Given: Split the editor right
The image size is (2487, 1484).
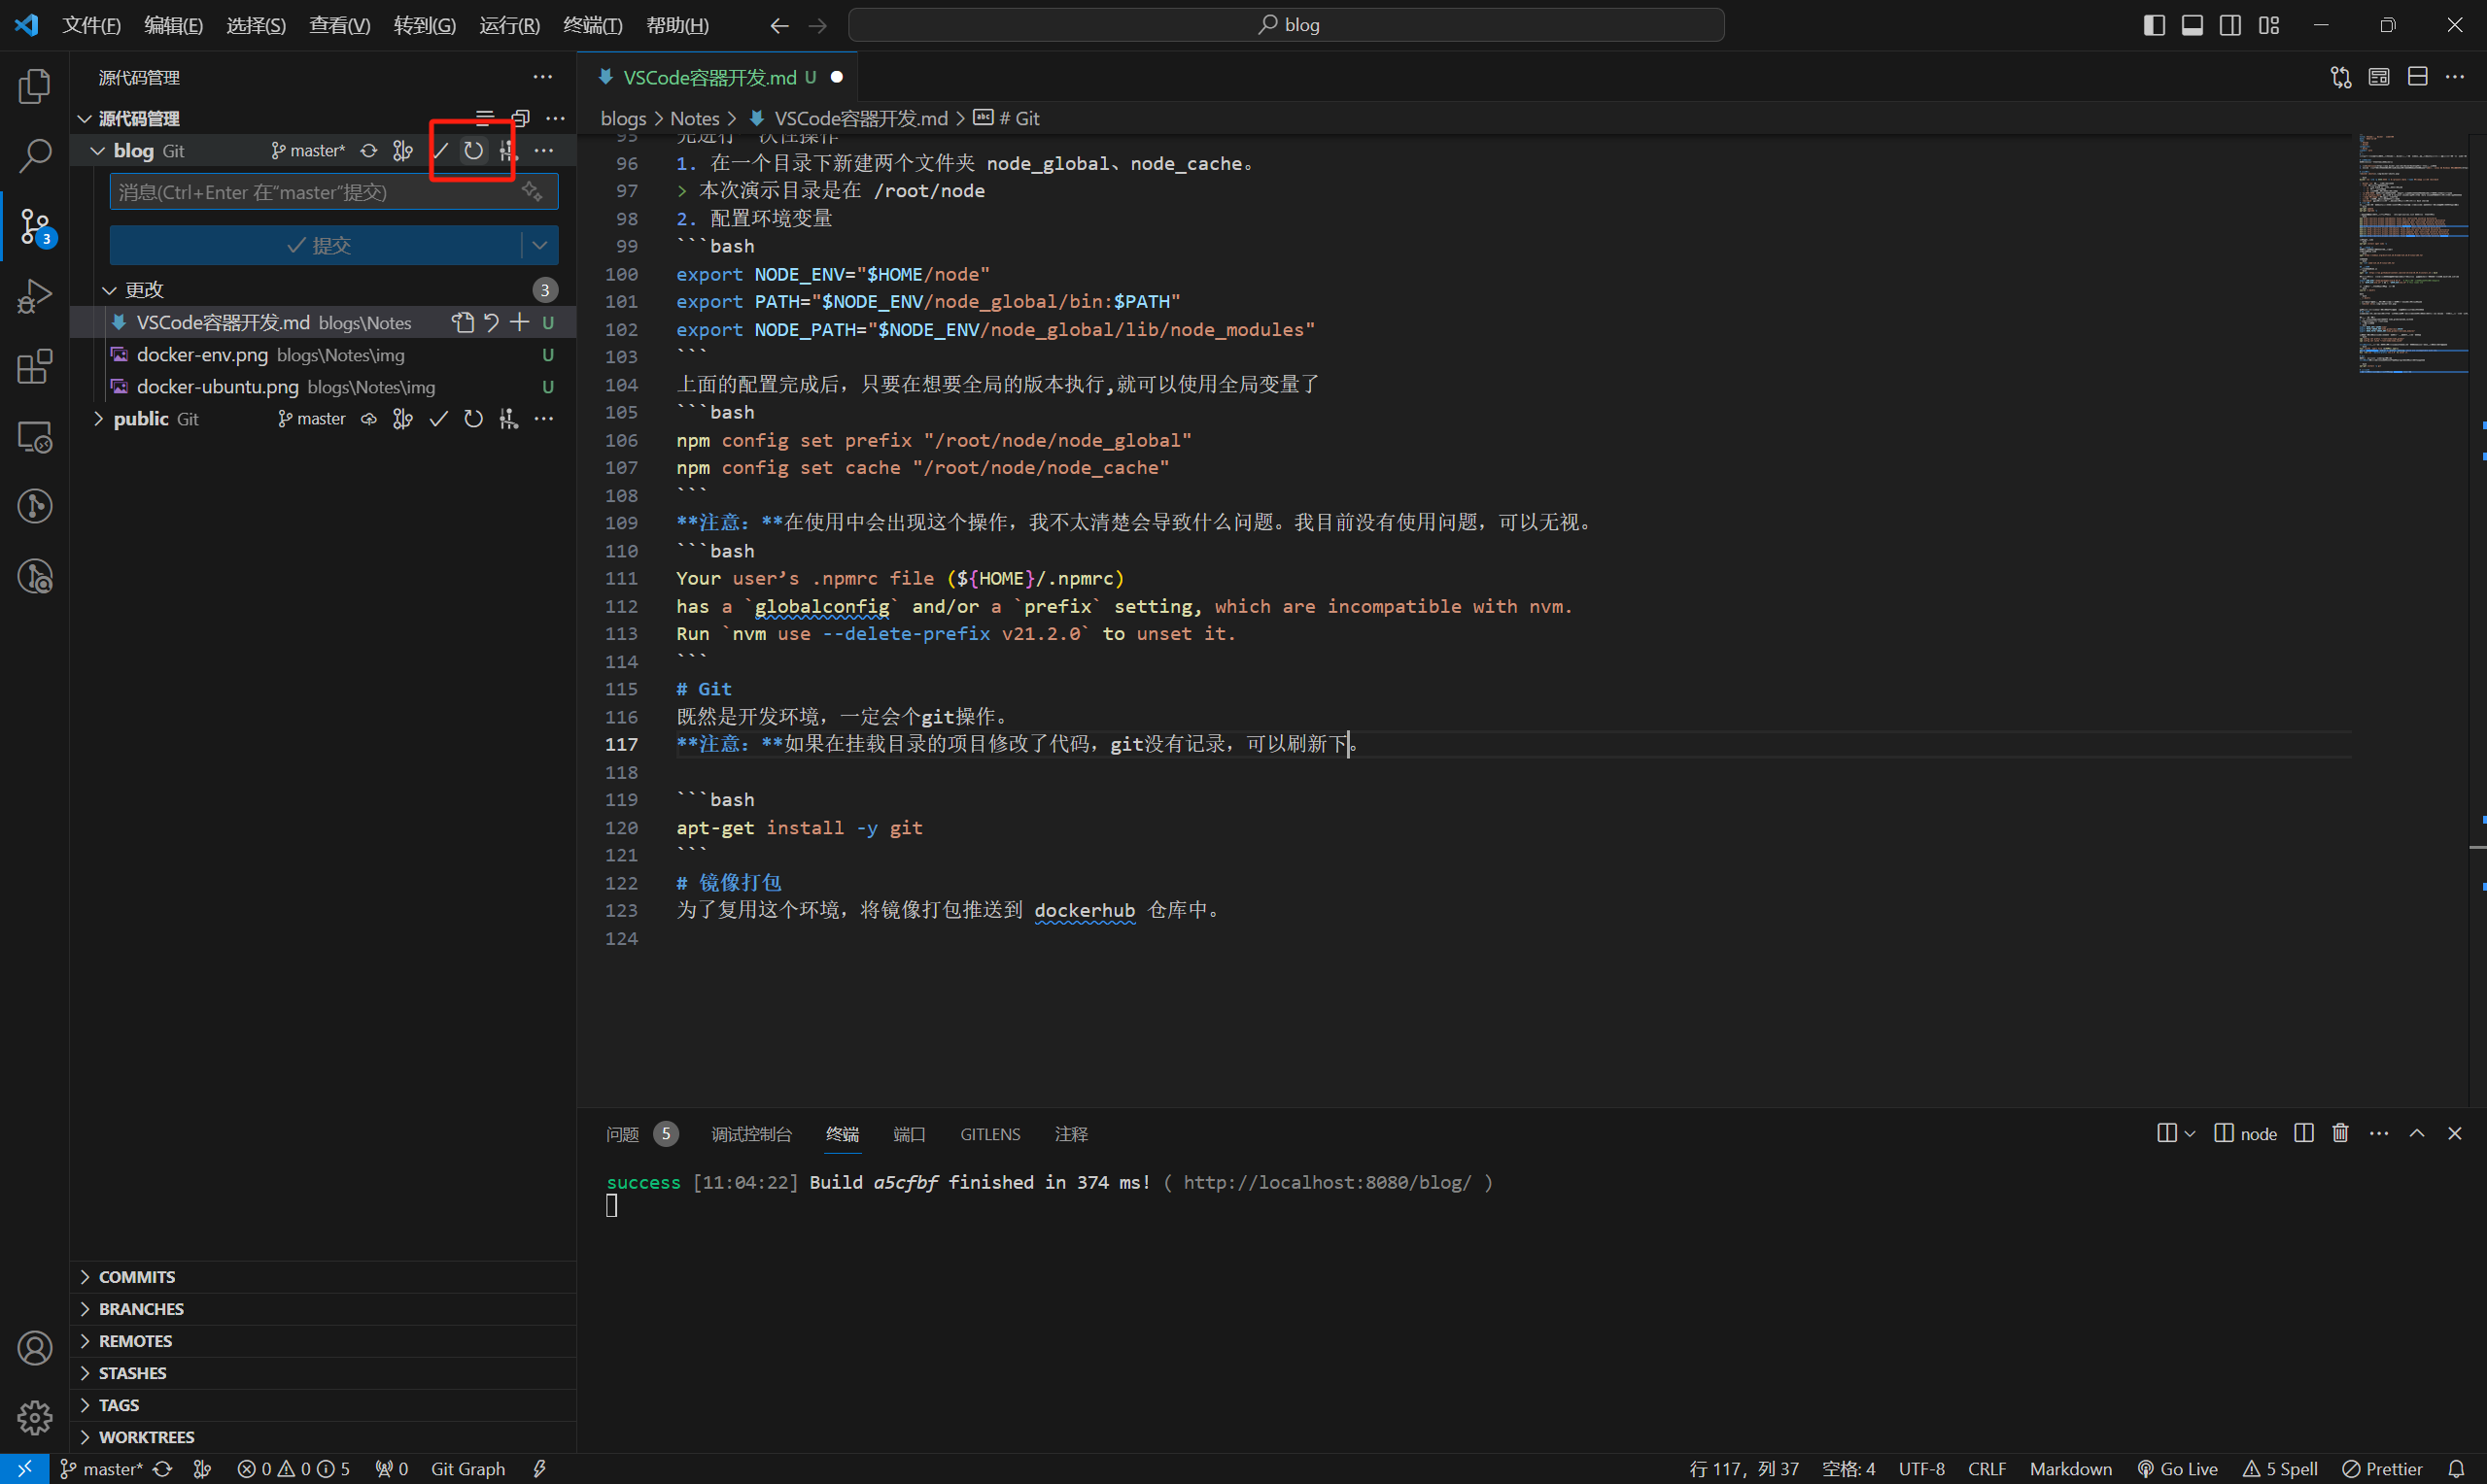Looking at the screenshot, I should (x=2418, y=77).
